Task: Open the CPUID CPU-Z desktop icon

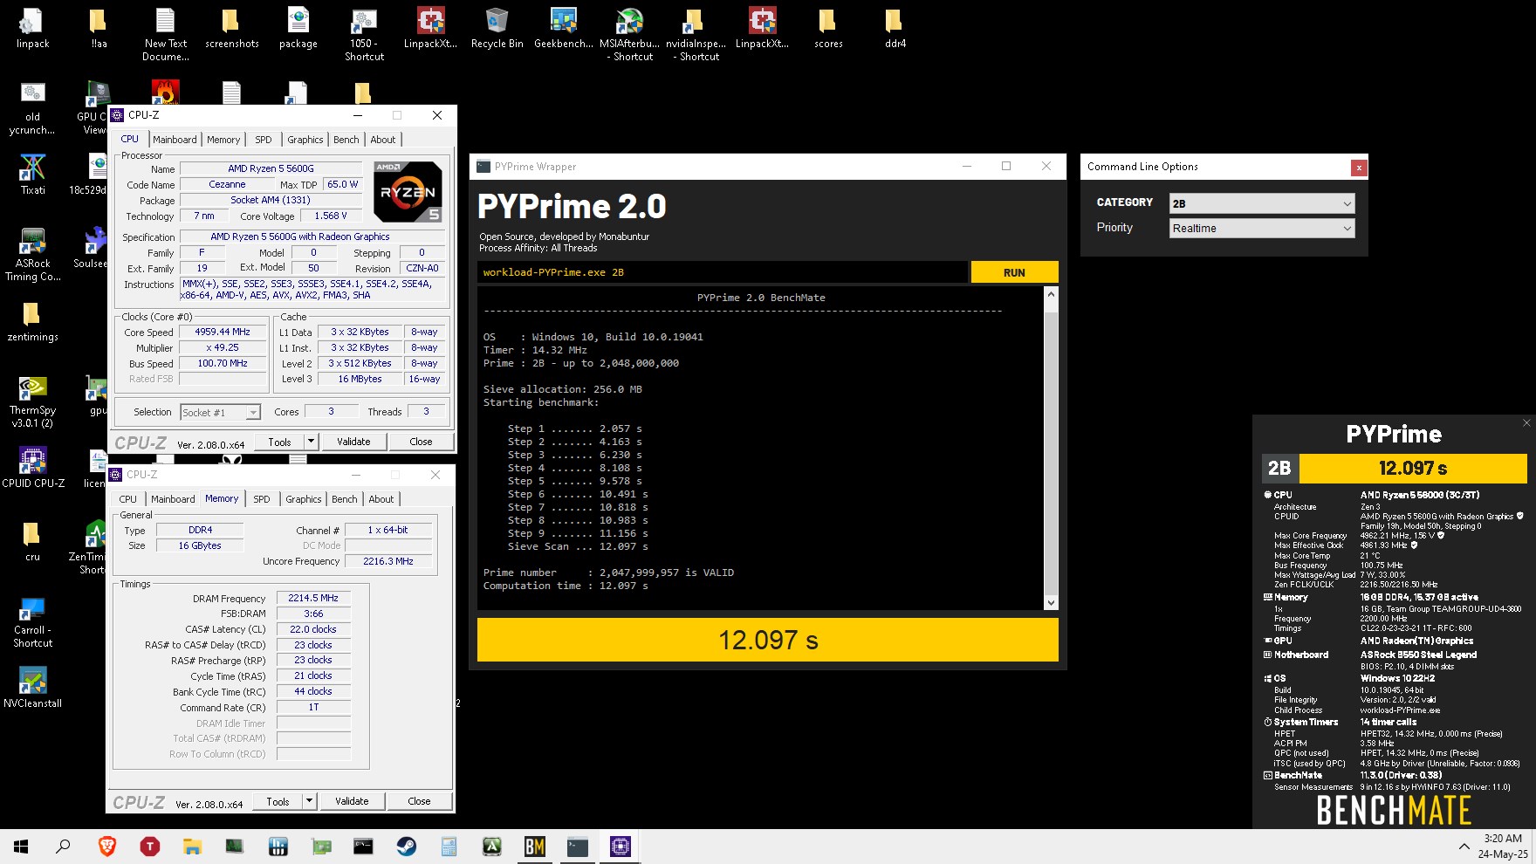Action: click(x=33, y=468)
